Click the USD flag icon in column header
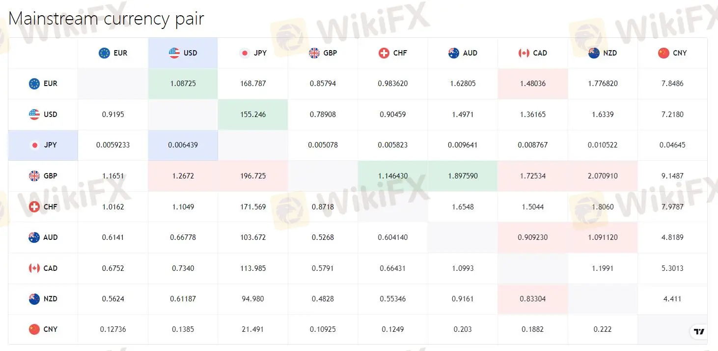Image resolution: width=718 pixels, height=351 pixels. click(174, 53)
